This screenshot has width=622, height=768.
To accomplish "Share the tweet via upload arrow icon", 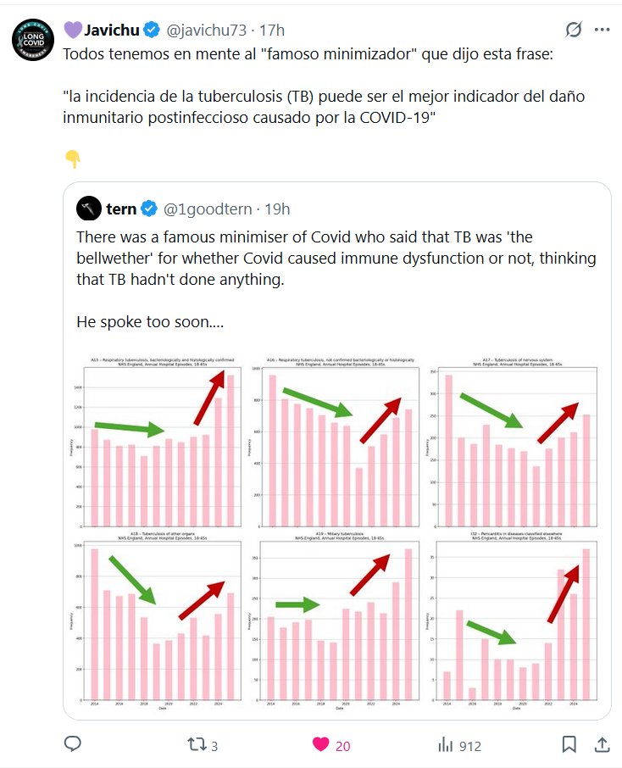I will pyautogui.click(x=602, y=745).
